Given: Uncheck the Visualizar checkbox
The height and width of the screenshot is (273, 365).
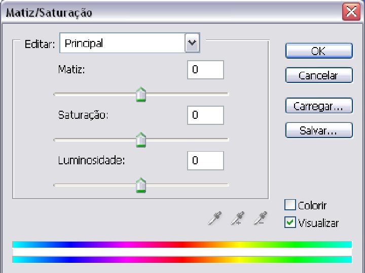Looking at the screenshot, I should click(290, 222).
